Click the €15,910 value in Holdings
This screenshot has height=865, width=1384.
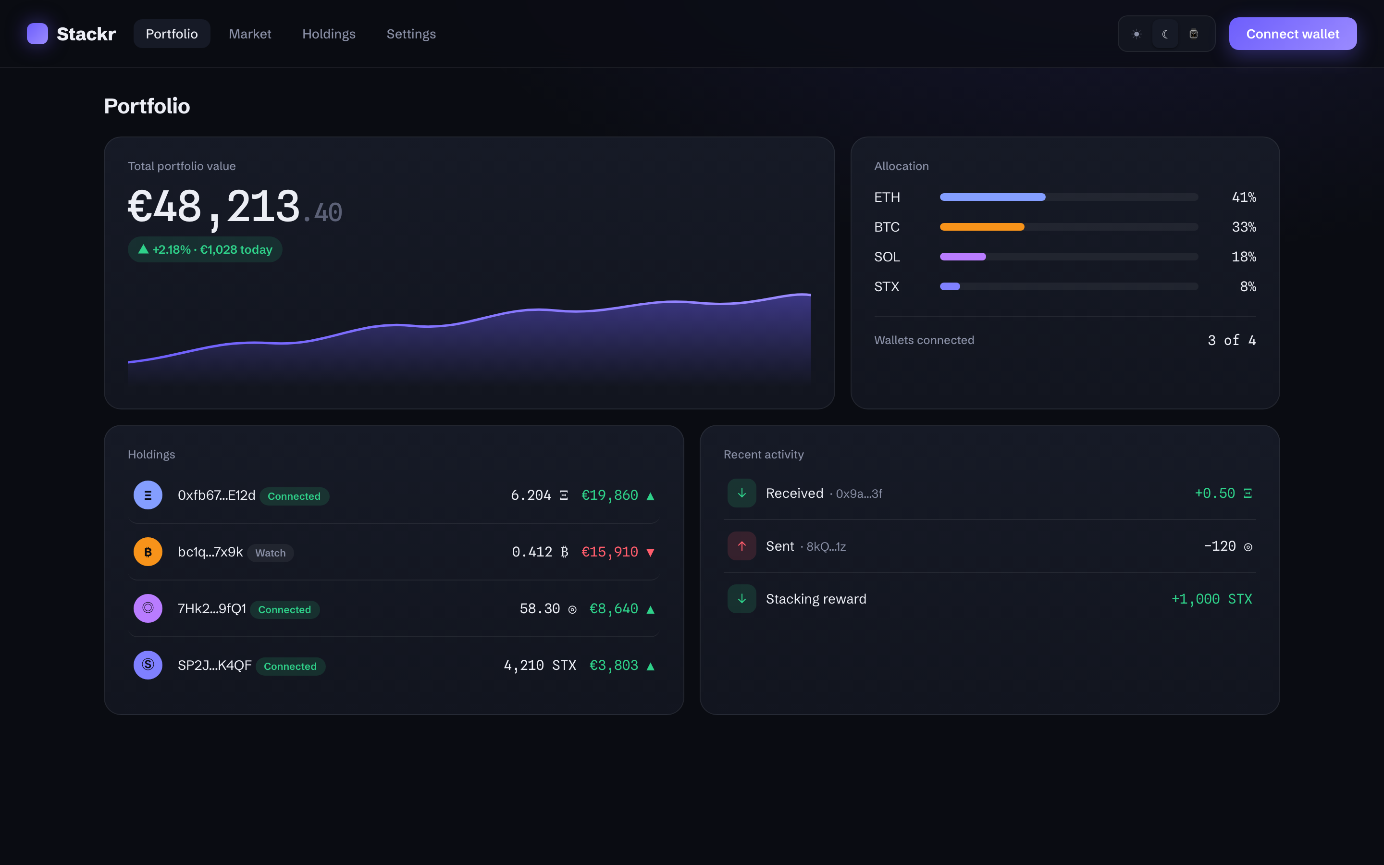coord(610,552)
